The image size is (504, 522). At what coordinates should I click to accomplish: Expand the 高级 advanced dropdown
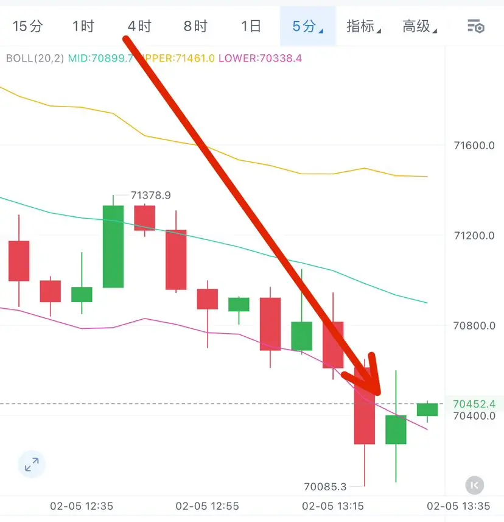419,26
